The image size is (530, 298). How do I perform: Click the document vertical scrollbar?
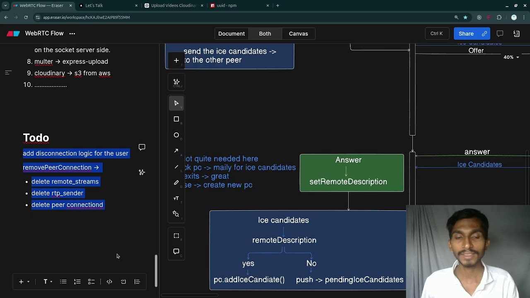click(156, 271)
